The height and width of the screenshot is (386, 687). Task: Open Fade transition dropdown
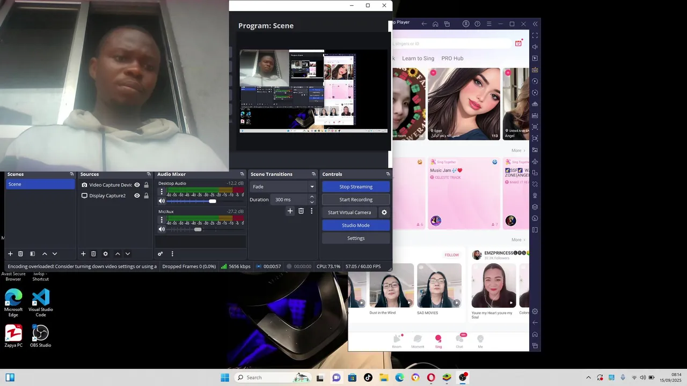click(x=282, y=187)
